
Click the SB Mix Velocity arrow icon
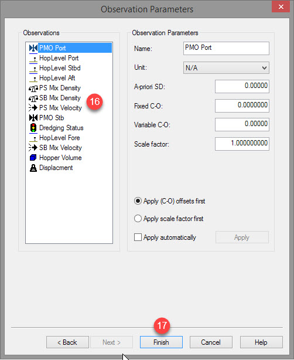33,148
